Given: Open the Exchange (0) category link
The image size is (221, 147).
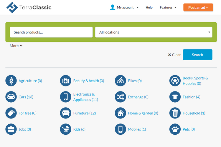Looking at the screenshot, I should (138, 97).
